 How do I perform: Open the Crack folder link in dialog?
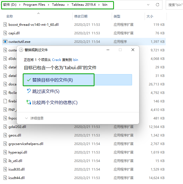click(56, 60)
